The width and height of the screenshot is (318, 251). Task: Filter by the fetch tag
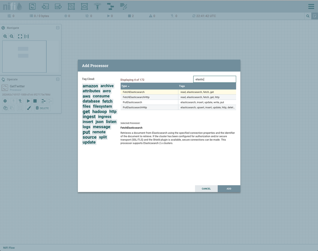pos(108,101)
